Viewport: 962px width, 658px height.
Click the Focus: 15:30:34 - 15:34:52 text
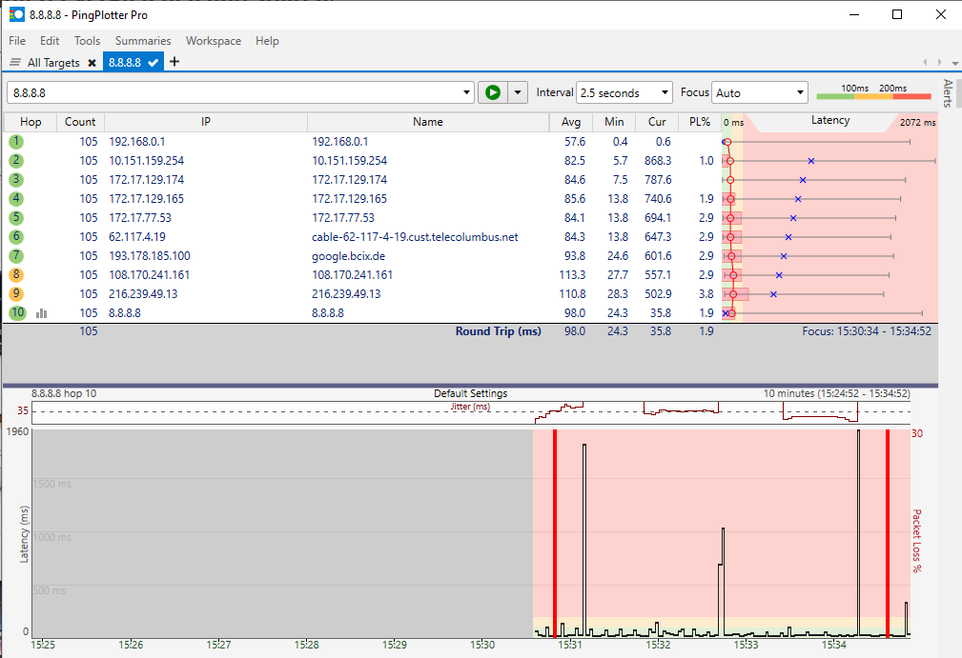tap(867, 330)
